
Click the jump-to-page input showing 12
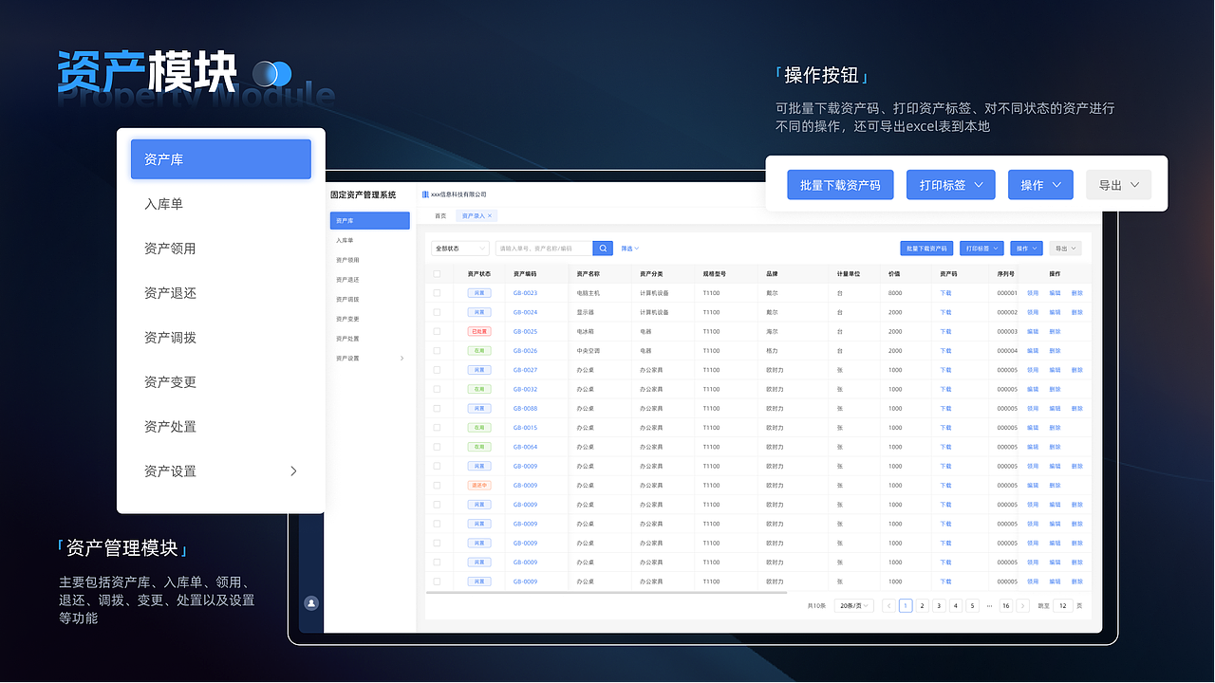pyautogui.click(x=1063, y=605)
